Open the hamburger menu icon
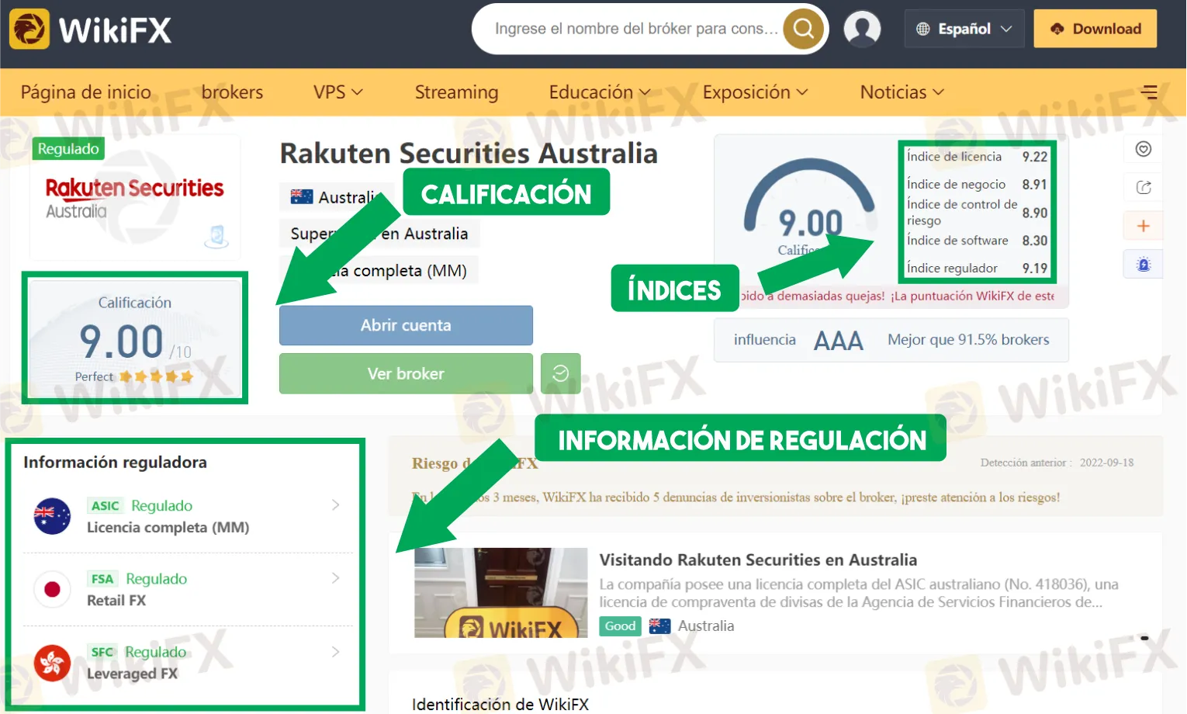 point(1149,92)
